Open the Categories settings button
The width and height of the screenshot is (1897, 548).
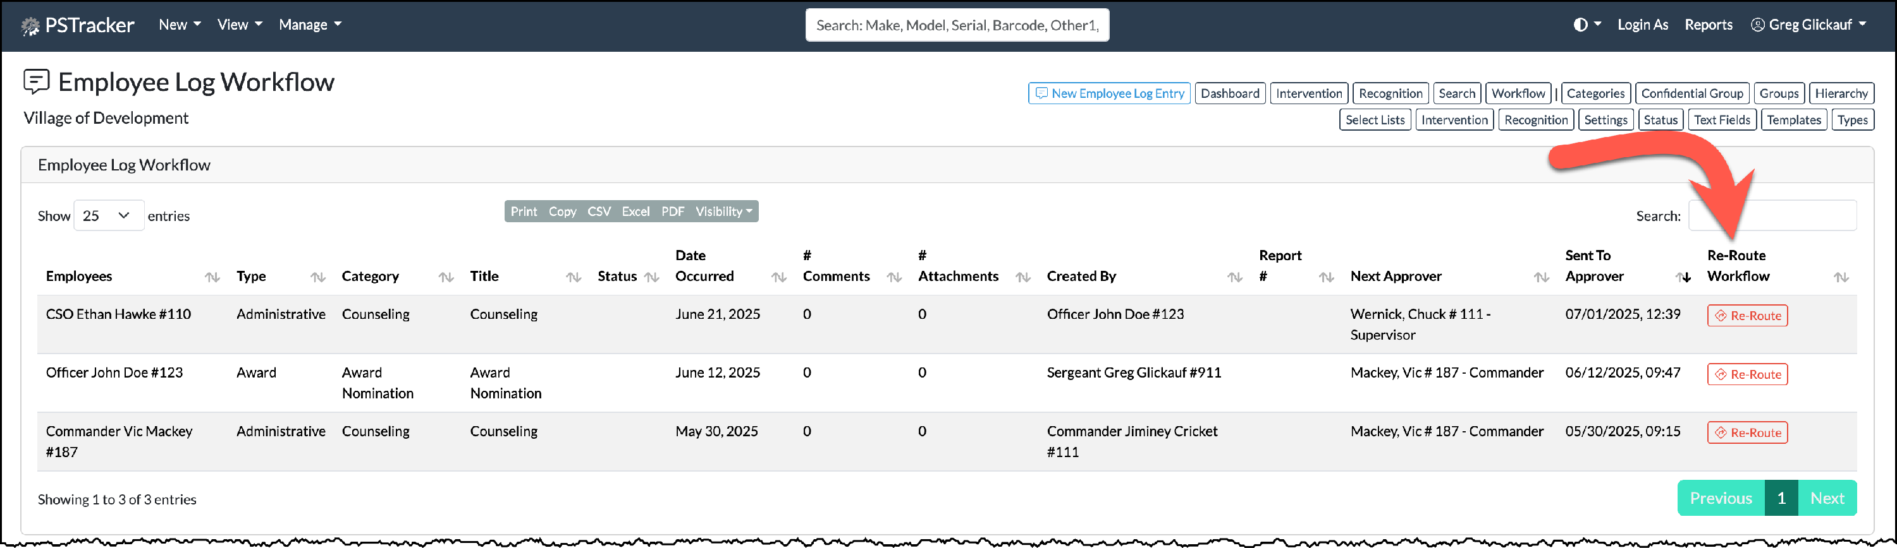click(1595, 93)
